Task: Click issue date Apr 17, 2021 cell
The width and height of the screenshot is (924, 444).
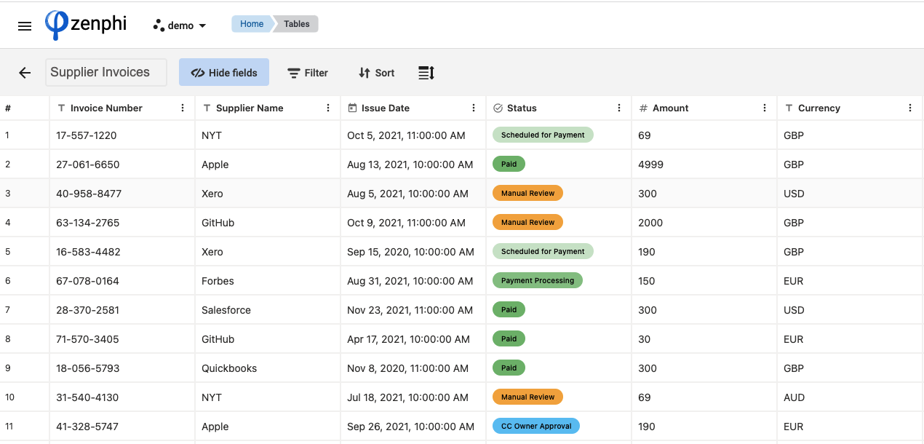Action: (x=413, y=339)
